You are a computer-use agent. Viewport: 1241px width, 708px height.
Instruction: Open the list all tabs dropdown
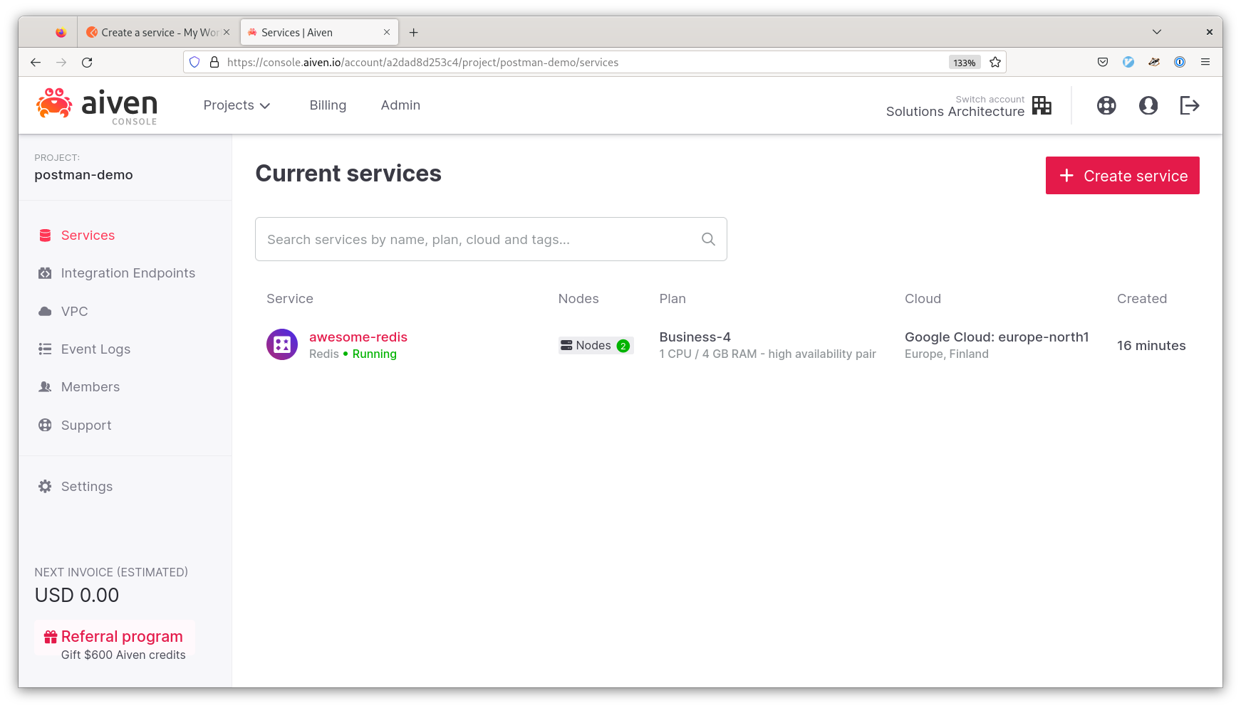tap(1157, 32)
